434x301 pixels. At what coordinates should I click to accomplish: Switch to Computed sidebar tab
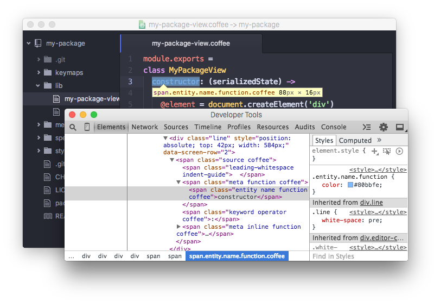(x=355, y=141)
